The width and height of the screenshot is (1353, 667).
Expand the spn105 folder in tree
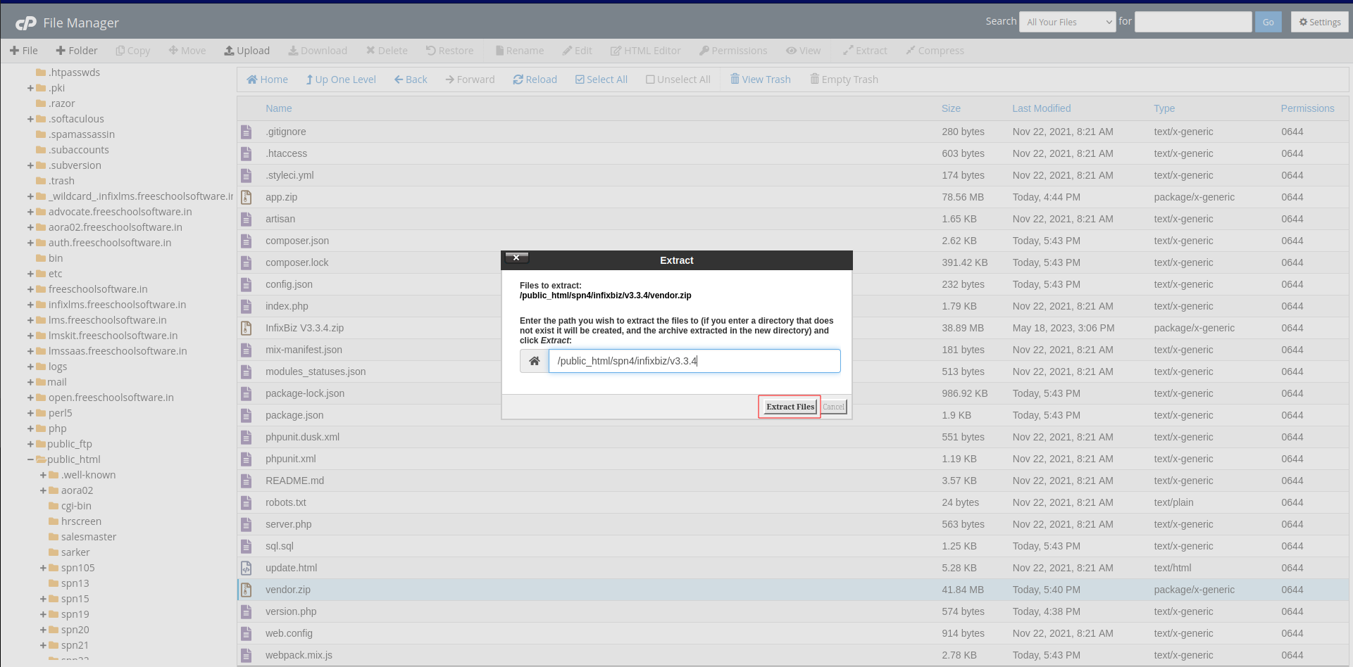pyautogui.click(x=43, y=568)
